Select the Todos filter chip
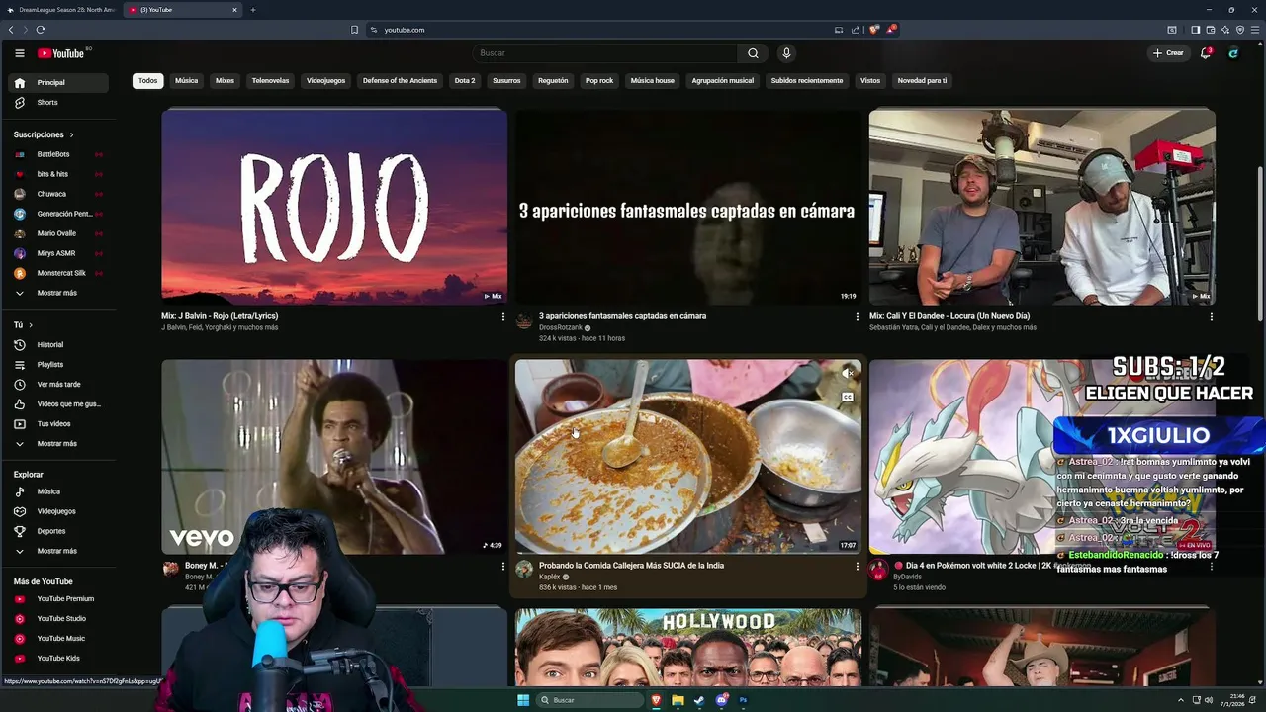Screen dimensions: 1266x712 point(147,81)
